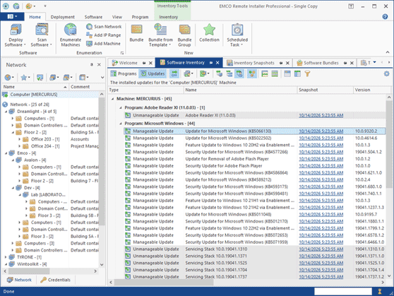Click the status bar progress field
Image resolution: width=394 pixels, height=296 pixels.
tap(343, 292)
